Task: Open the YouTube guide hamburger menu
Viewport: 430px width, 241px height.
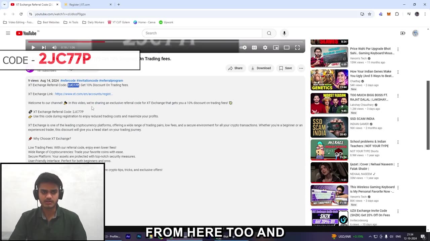Action: (8, 33)
